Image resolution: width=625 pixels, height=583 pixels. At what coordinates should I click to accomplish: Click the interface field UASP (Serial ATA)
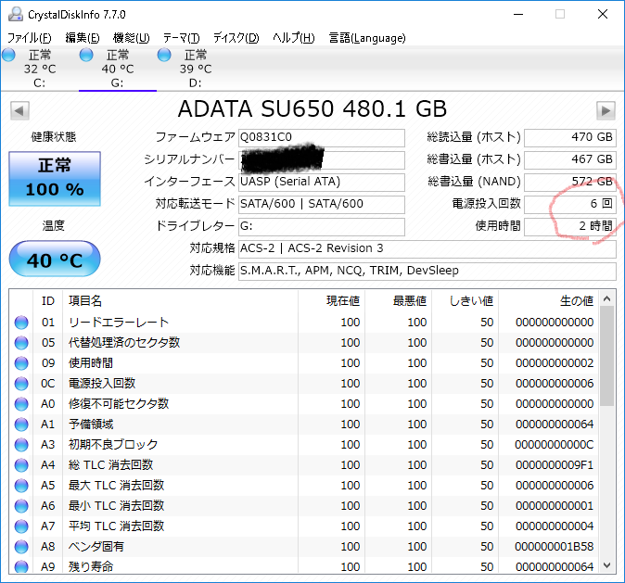(322, 182)
